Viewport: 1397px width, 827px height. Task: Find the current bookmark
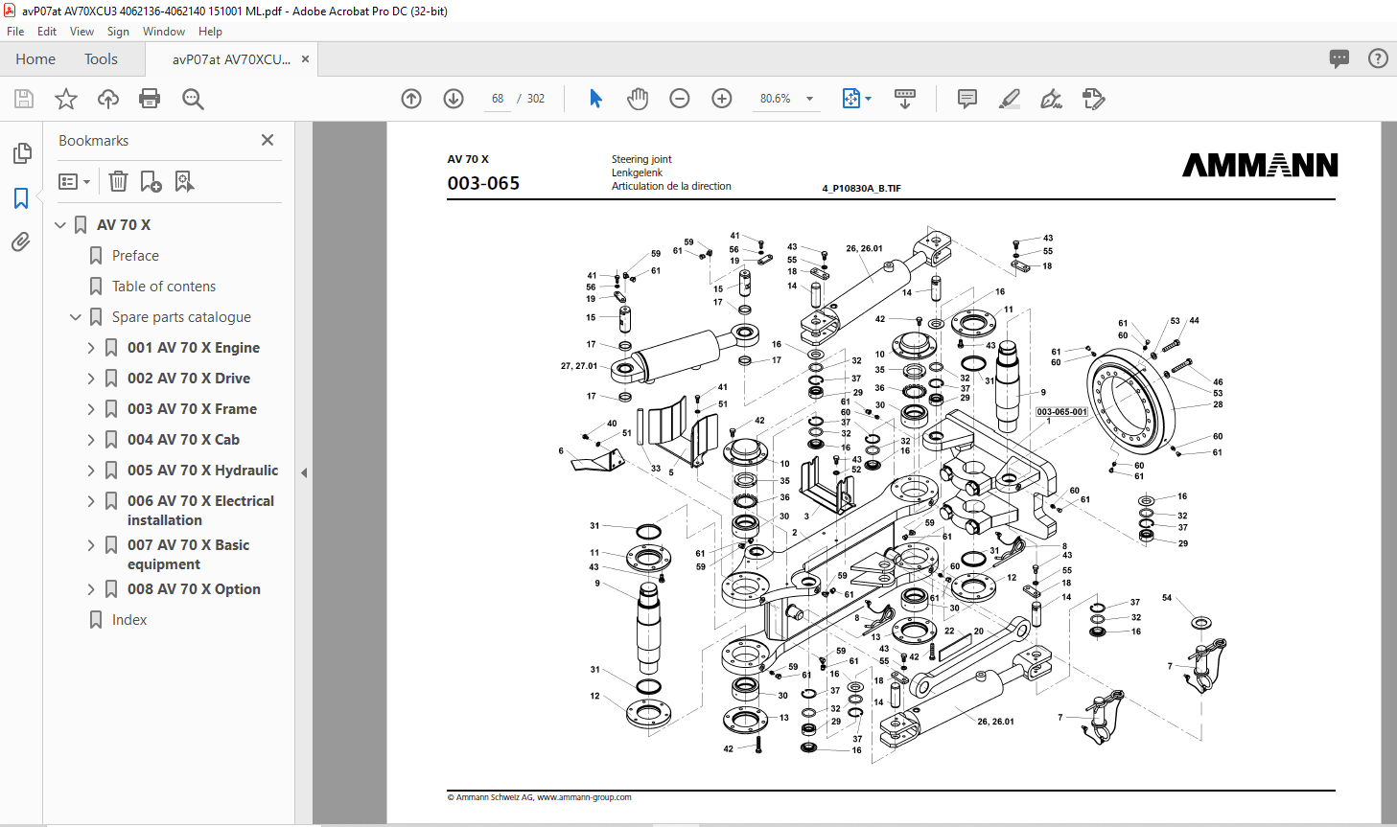(x=184, y=181)
